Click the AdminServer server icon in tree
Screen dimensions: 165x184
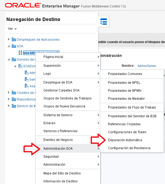click(27, 73)
